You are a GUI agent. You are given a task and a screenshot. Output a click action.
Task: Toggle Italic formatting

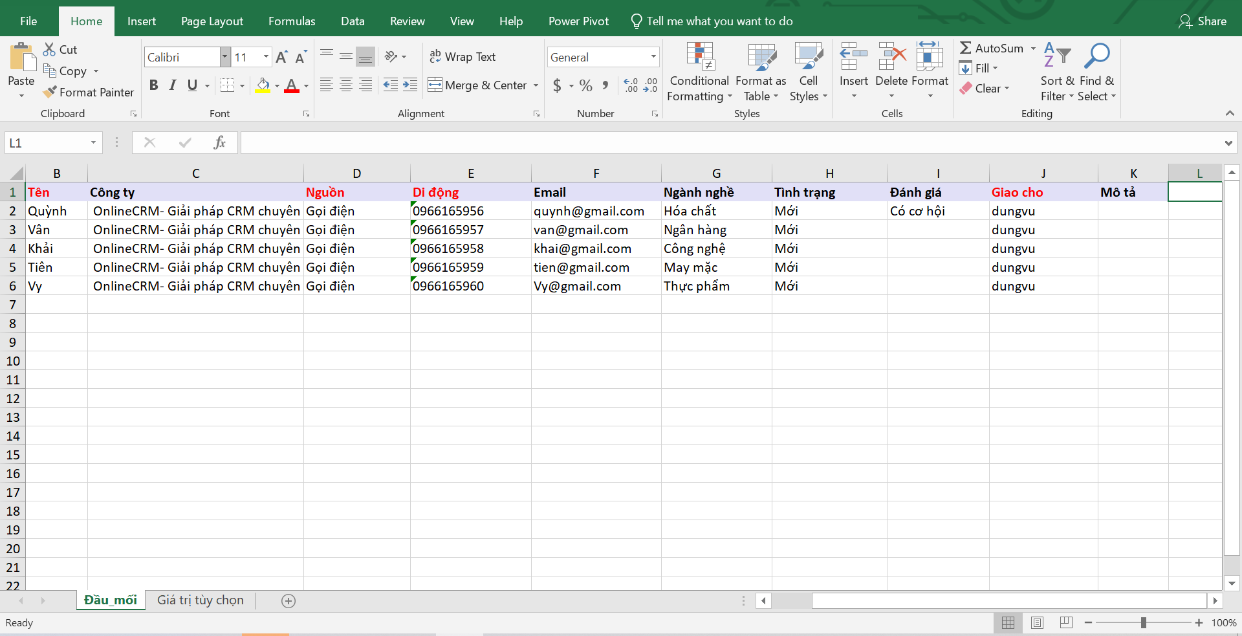point(173,85)
